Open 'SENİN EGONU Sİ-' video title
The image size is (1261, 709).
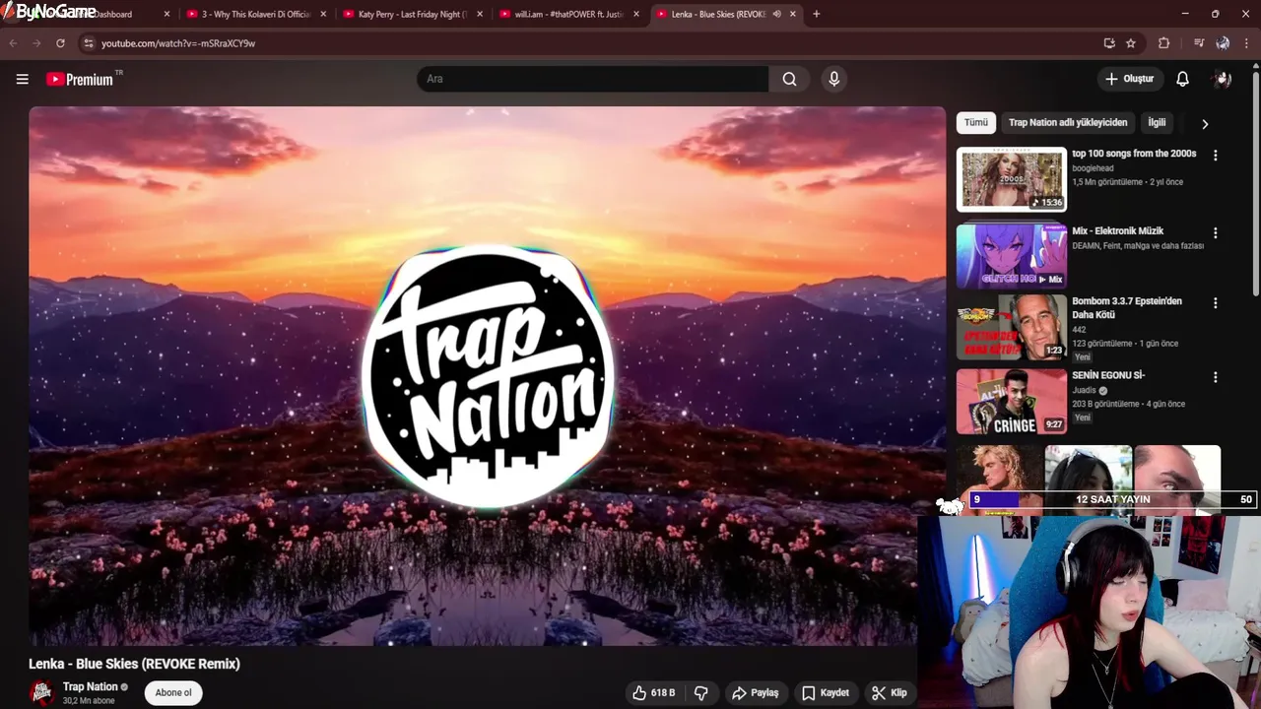(1108, 375)
